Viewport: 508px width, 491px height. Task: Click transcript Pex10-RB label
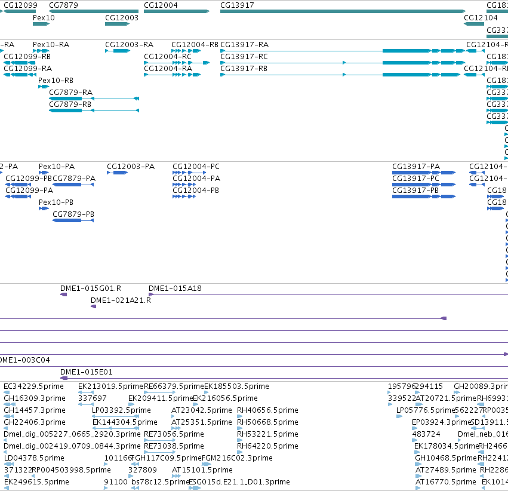[x=56, y=81]
